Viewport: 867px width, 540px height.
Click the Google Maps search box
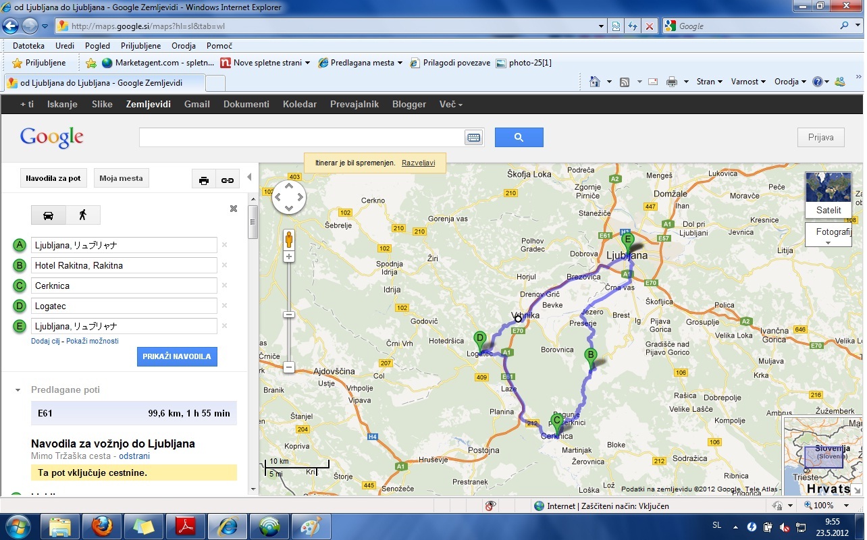(x=303, y=138)
